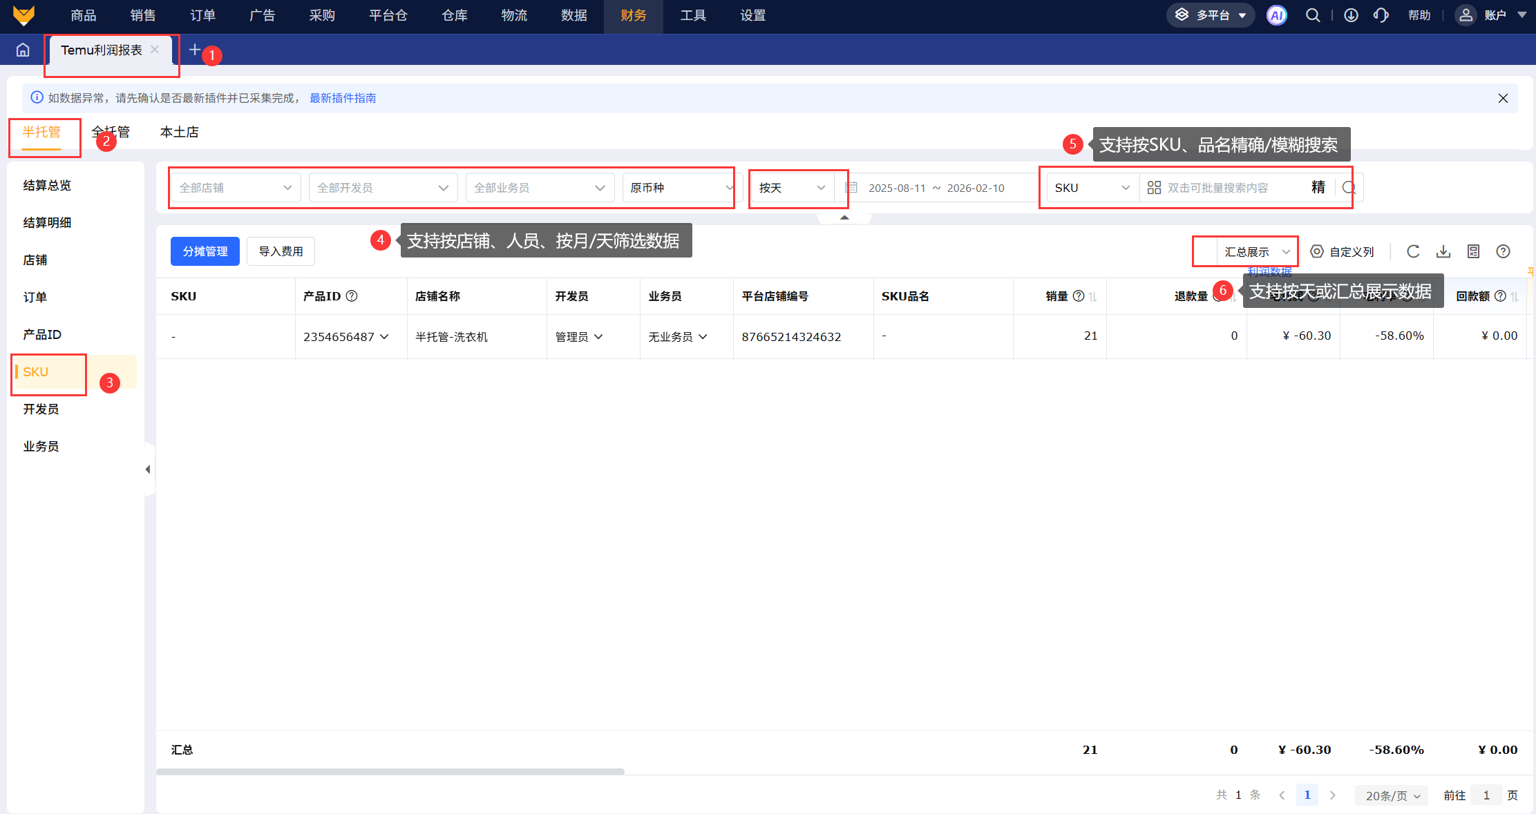Click the search magnifier beside SKU input
The width and height of the screenshot is (1536, 814).
click(1349, 188)
